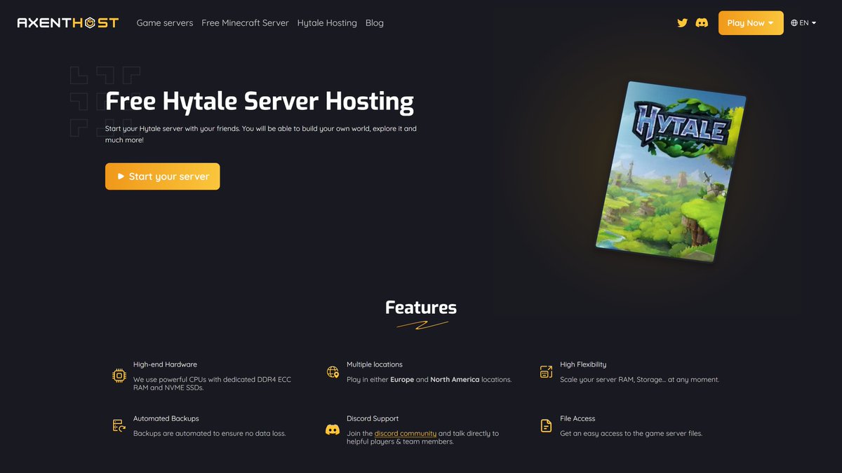Navigate to Hytale Hosting

pyautogui.click(x=327, y=22)
